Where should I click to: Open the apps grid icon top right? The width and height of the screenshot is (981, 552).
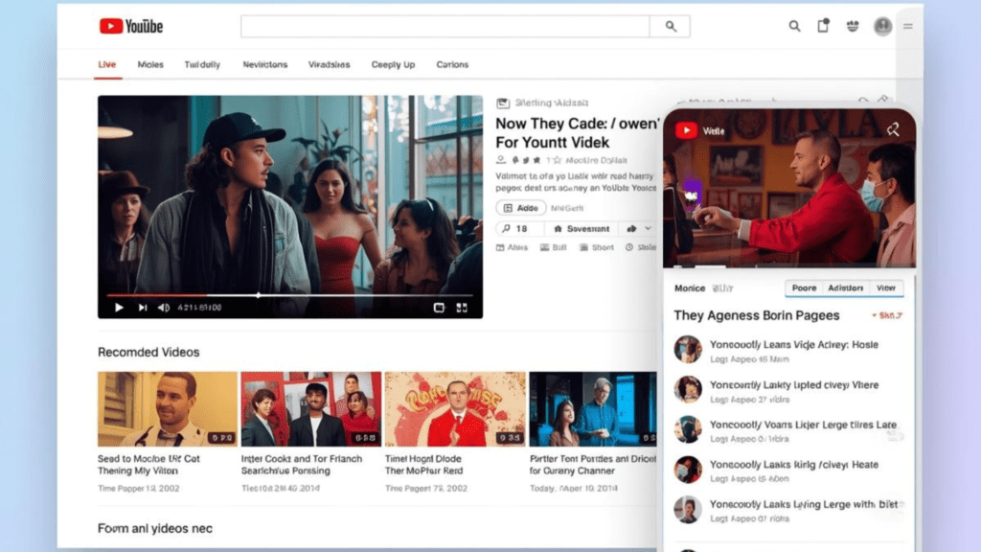[x=852, y=26]
